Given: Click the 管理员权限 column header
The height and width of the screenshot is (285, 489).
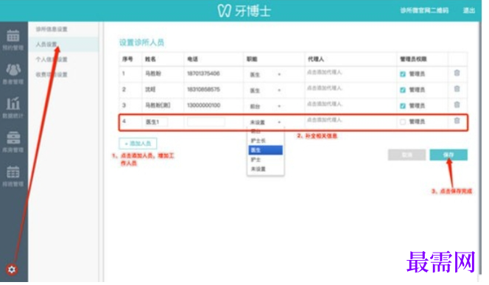Looking at the screenshot, I should coord(413,59).
